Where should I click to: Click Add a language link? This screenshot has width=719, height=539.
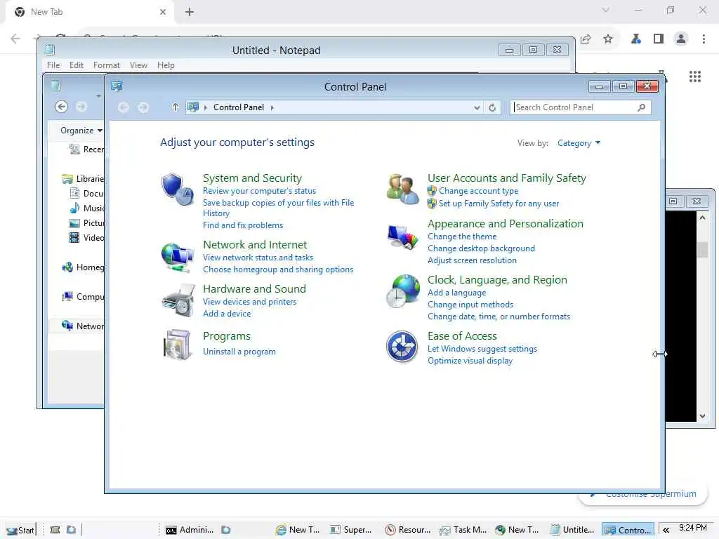point(456,293)
